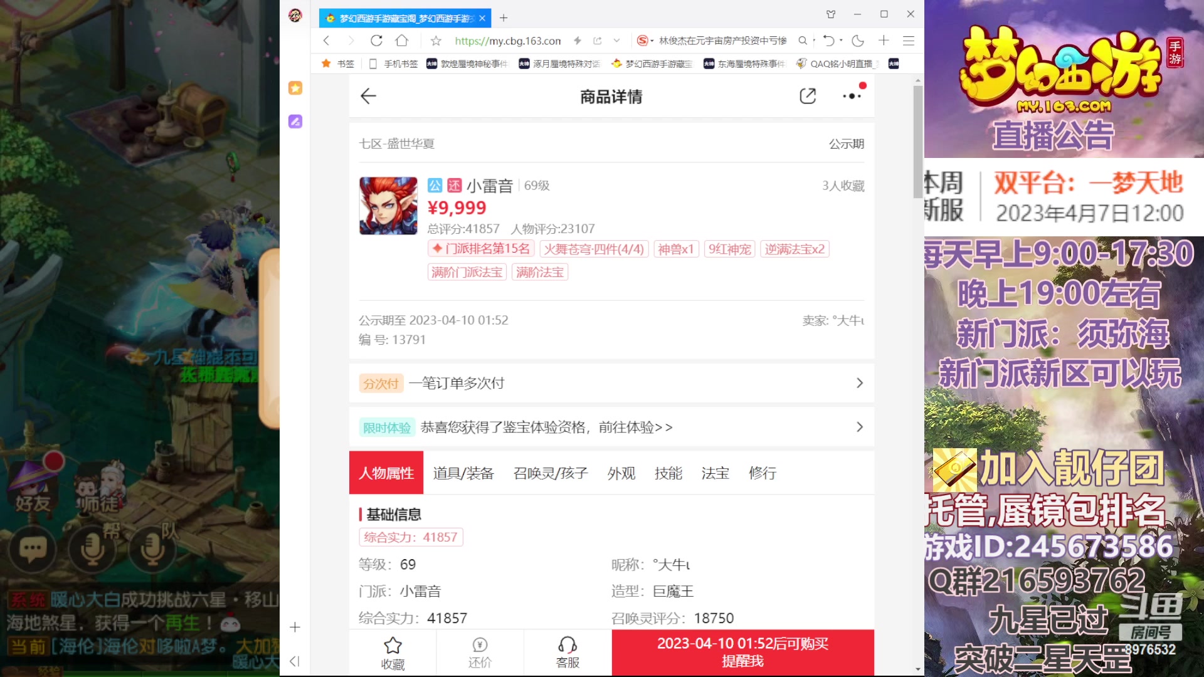Open the browser hamburger menu
Viewport: 1204px width, 677px height.
(x=908, y=41)
